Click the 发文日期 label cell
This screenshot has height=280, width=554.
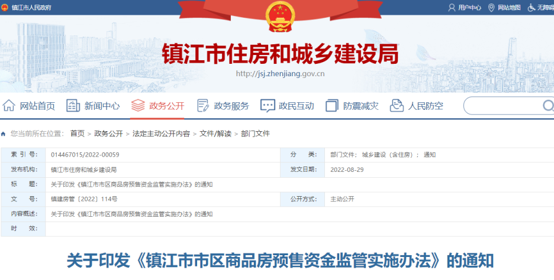point(302,170)
